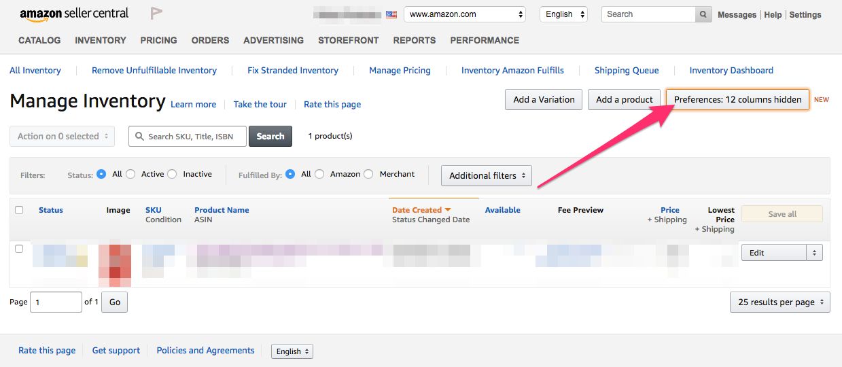Screen dimensions: 842x367
Task: Click the Learn more link
Action: click(194, 104)
